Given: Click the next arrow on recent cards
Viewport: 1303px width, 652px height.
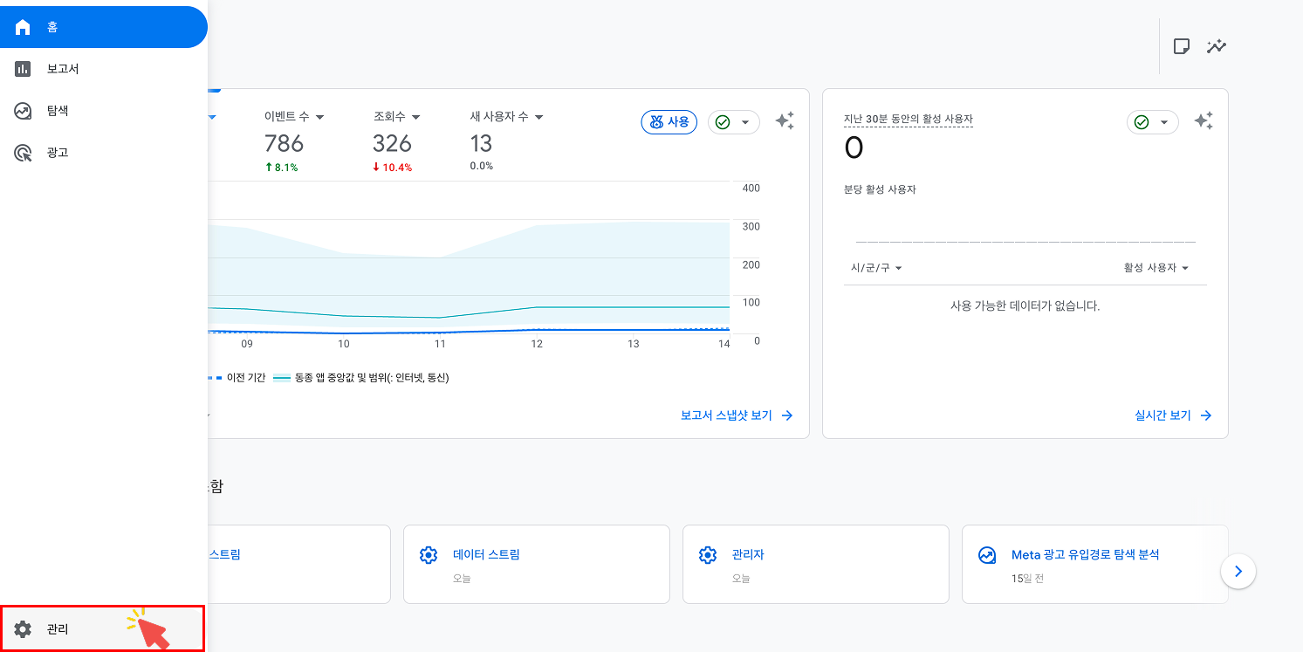Looking at the screenshot, I should (x=1238, y=573).
